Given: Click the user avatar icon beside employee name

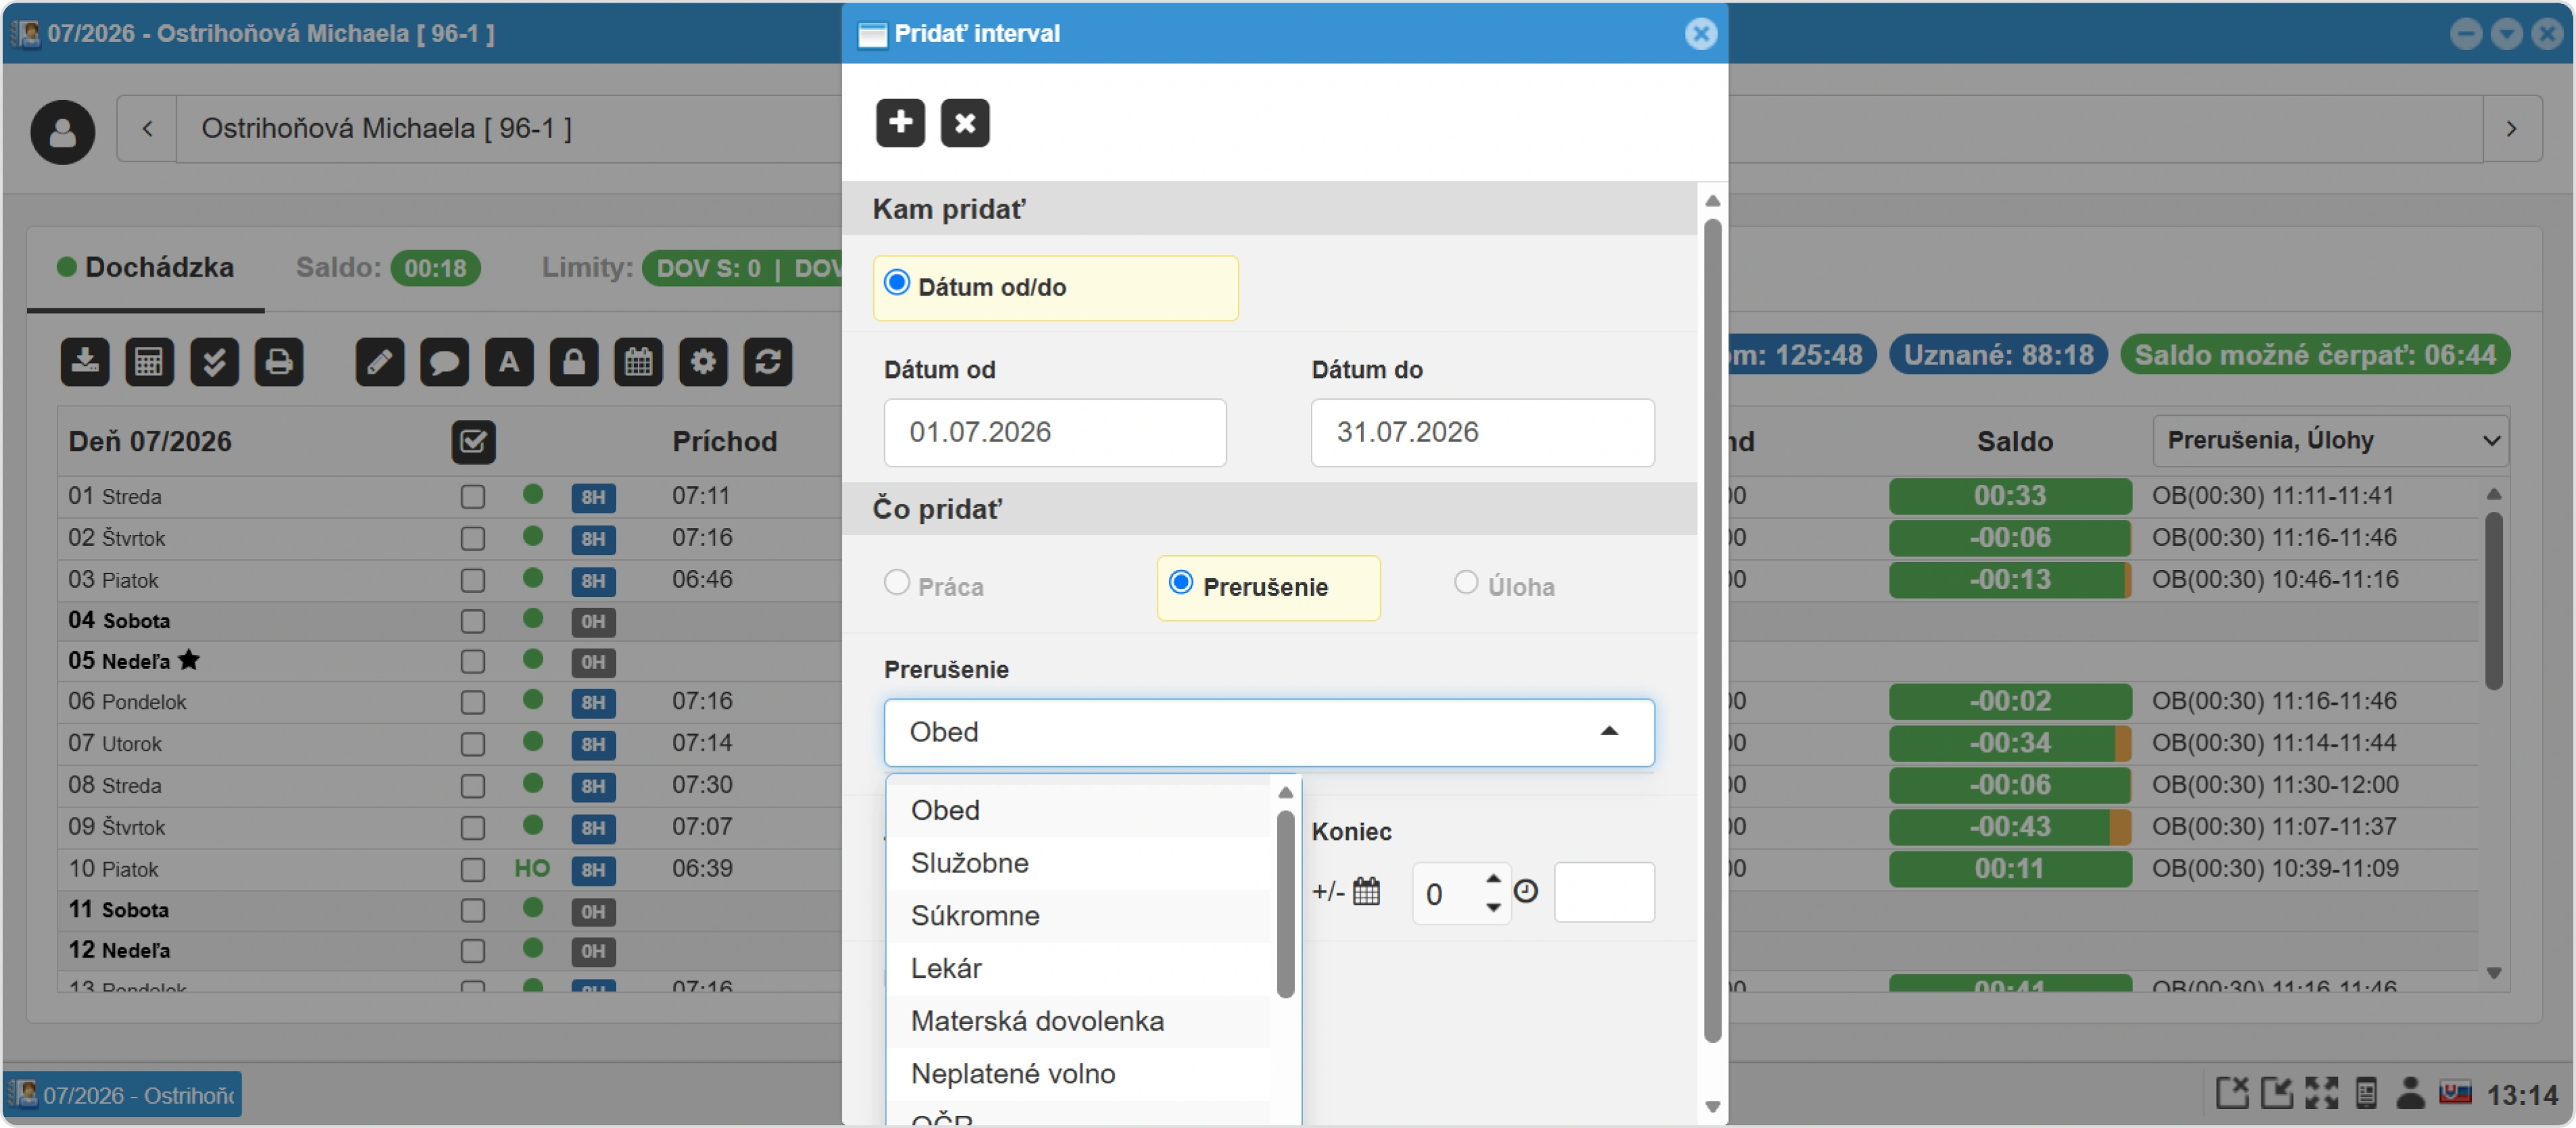Looking at the screenshot, I should [62, 131].
